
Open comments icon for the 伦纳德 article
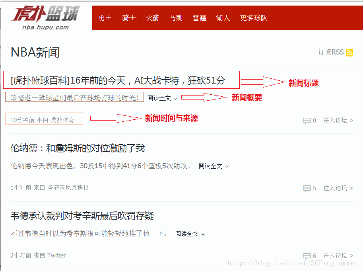tap(307, 188)
